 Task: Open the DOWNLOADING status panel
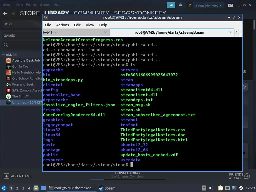(x=127, y=175)
